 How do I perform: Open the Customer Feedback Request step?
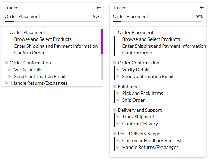152,141
